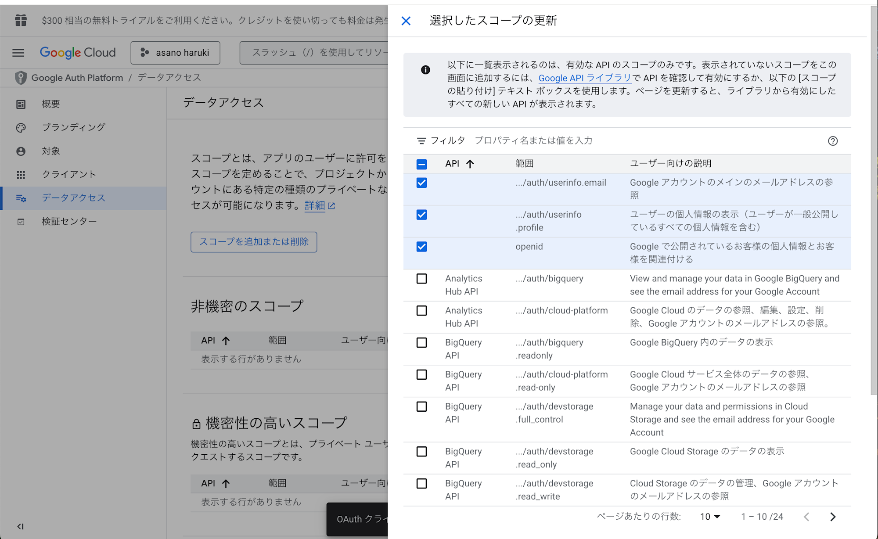This screenshot has width=878, height=539.
Task: Click the Google BigQuery 内のデータの表示 description
Action: coord(702,342)
